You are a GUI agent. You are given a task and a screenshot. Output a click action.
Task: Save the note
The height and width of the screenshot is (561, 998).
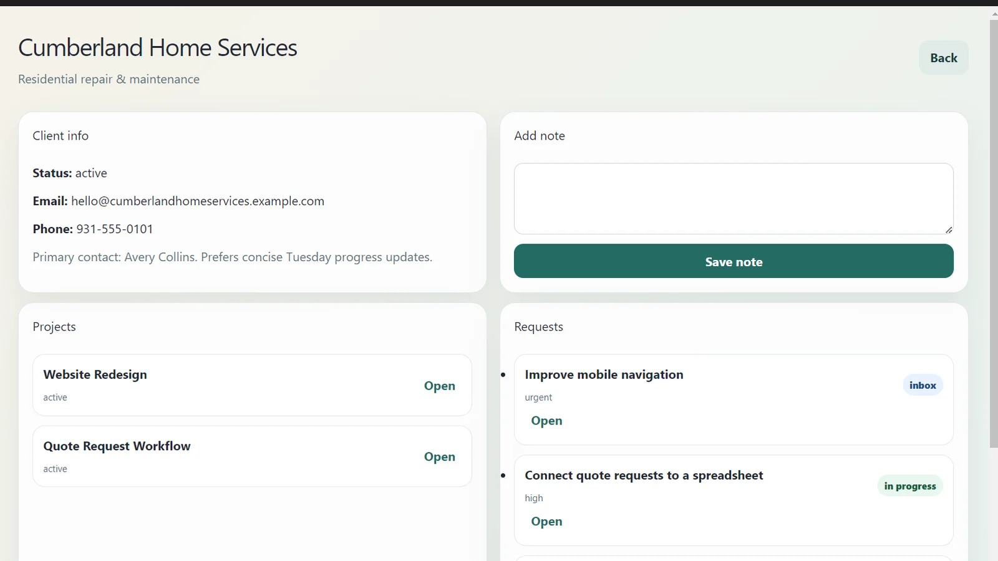pyautogui.click(x=734, y=261)
